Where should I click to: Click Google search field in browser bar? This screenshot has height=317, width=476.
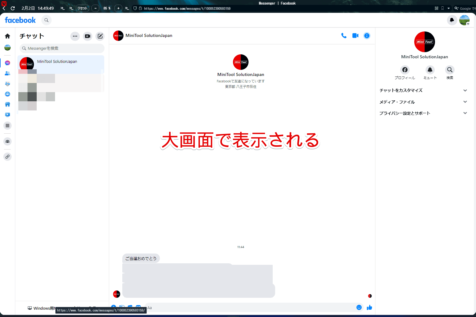(x=465, y=9)
